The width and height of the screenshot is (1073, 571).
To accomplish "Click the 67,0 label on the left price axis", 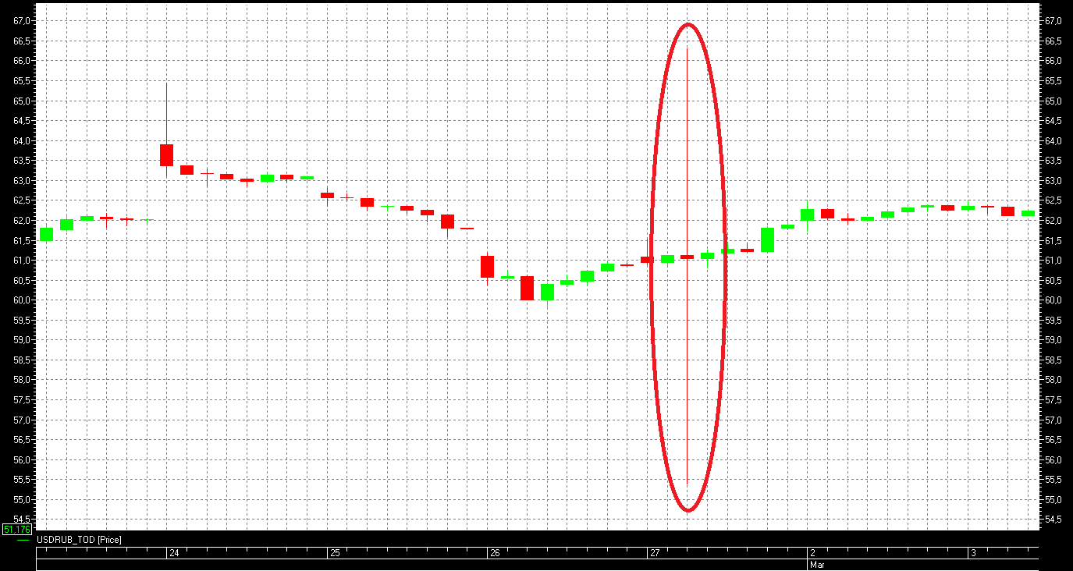I will 22,20.
